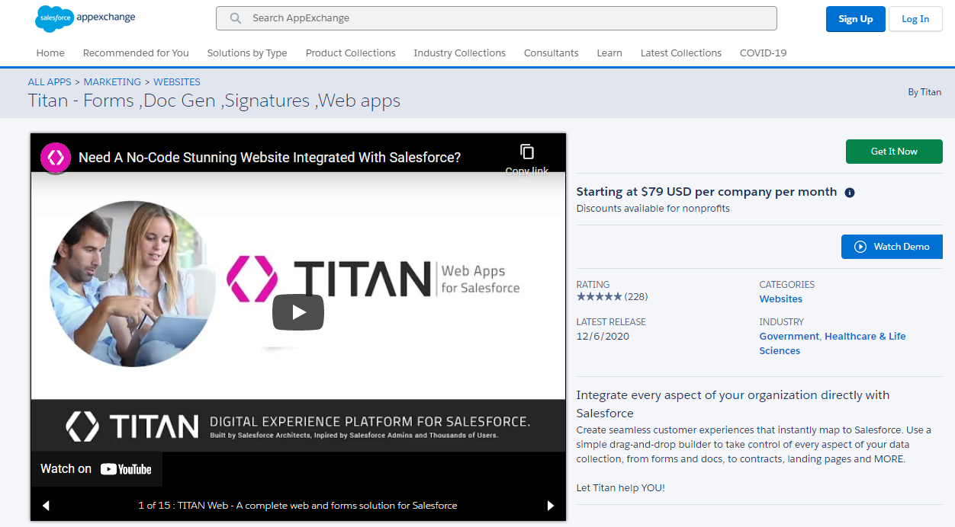Open Recommended for You menu

tap(136, 53)
